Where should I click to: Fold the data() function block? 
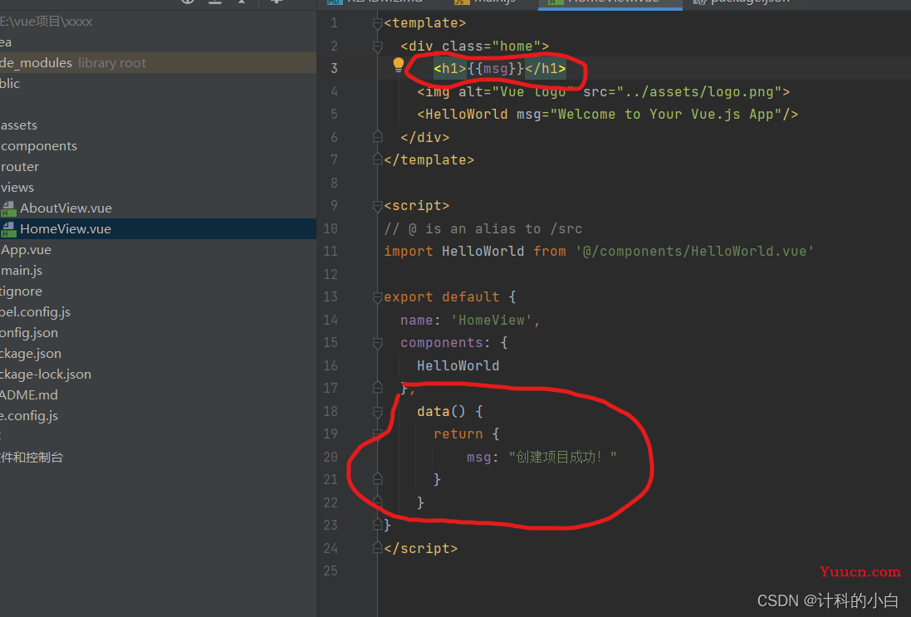coord(378,411)
